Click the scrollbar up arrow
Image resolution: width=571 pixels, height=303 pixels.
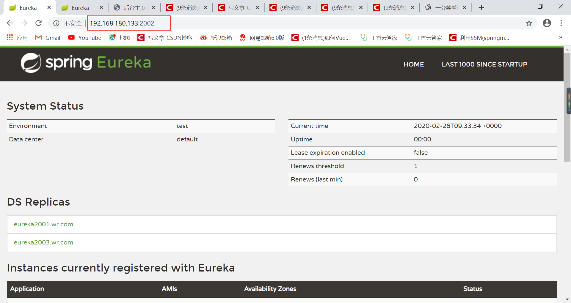(x=567, y=50)
